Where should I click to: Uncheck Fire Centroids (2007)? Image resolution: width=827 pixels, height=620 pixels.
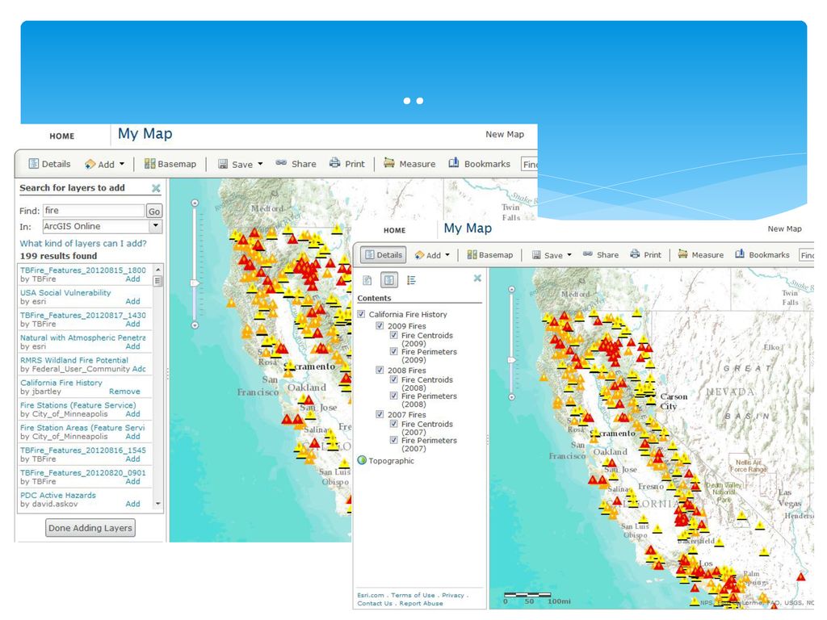(x=393, y=424)
